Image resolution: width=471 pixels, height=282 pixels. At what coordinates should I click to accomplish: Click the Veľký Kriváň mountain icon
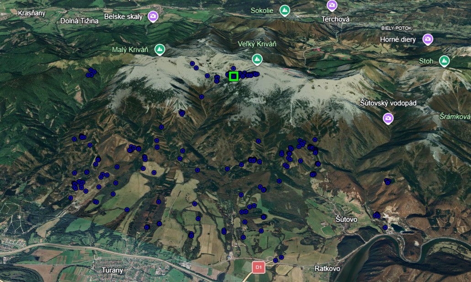click(257, 59)
